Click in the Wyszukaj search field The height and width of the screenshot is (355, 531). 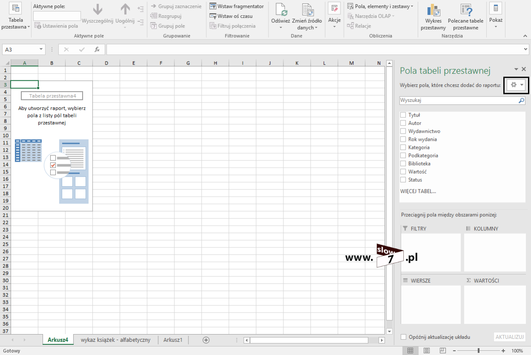point(459,101)
